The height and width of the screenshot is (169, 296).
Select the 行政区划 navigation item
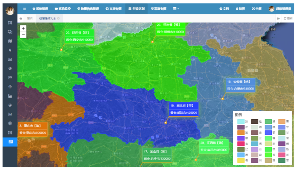pos(136,9)
